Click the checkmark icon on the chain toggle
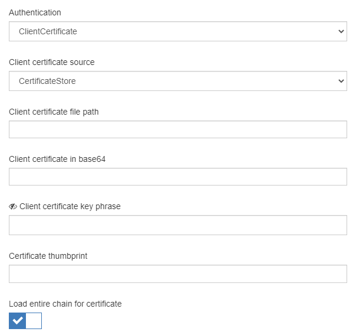This screenshot has height=335, width=356. tap(18, 321)
